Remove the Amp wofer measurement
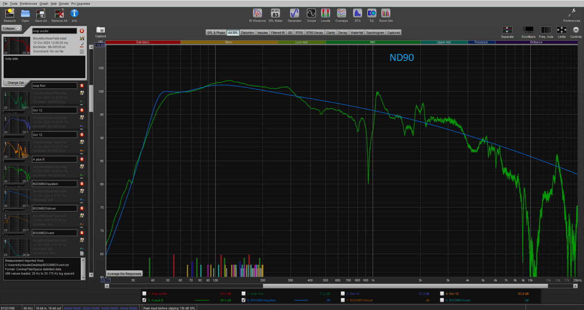Screen dimensions: 584x310 coord(82,31)
